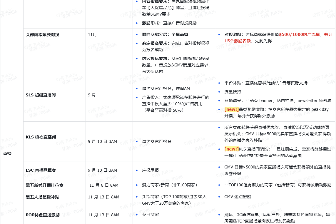Click the KLS 核心直播间 row title
Viewport: 336px width, 224px height.
(x=41, y=137)
